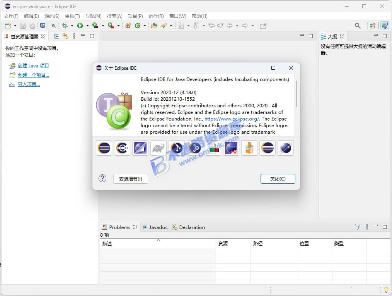This screenshot has height=296, width=392.
Task: Click the Last Edit Location arrow icon
Action: [x=211, y=26]
